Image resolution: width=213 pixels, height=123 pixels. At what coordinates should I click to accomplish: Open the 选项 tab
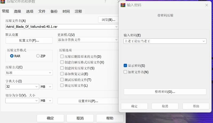tap(30, 11)
